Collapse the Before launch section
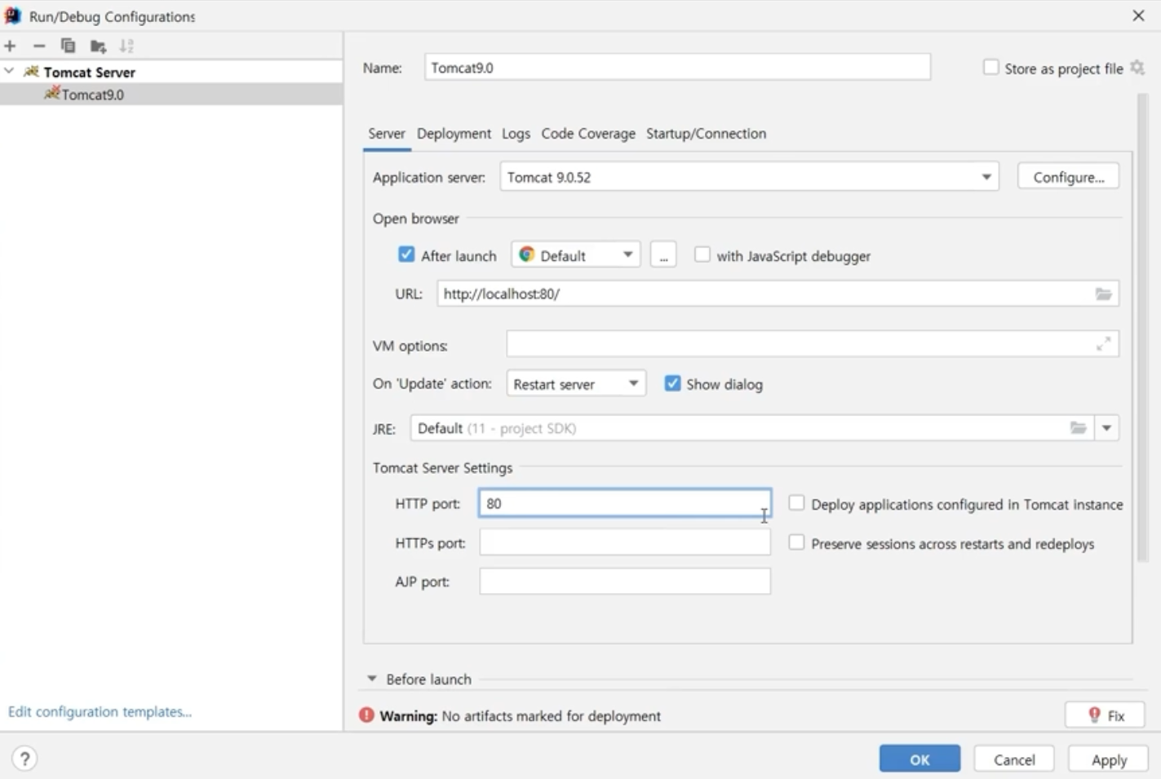1161x779 pixels. (372, 679)
